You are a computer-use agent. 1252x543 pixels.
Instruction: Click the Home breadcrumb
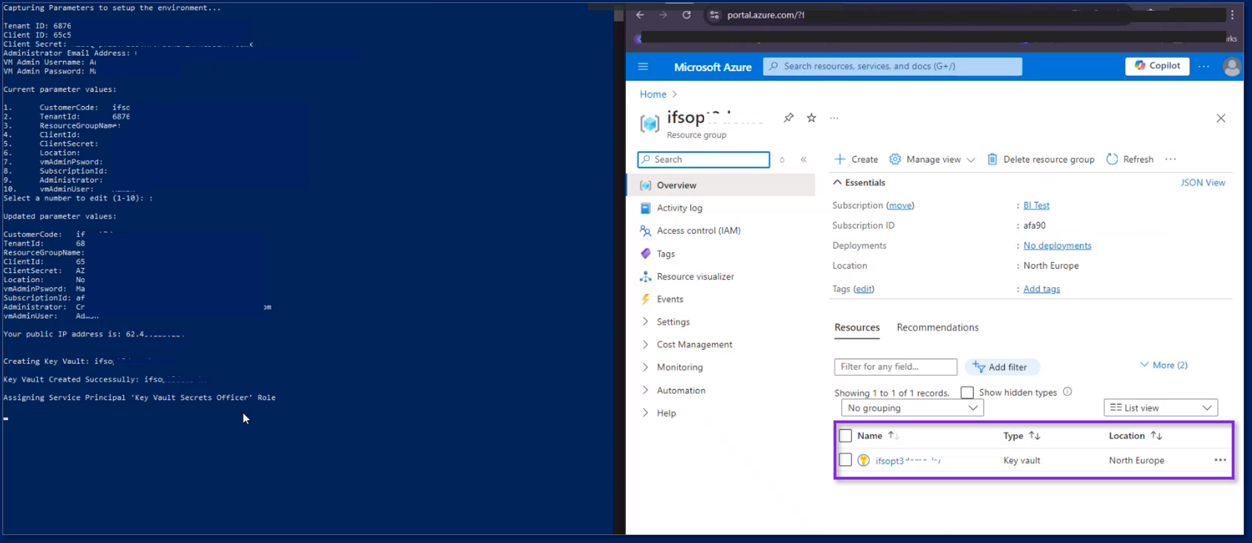[653, 94]
